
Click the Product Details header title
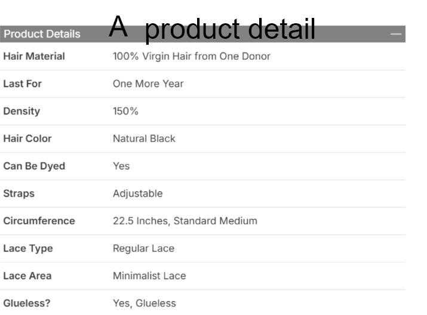pyautogui.click(x=42, y=34)
